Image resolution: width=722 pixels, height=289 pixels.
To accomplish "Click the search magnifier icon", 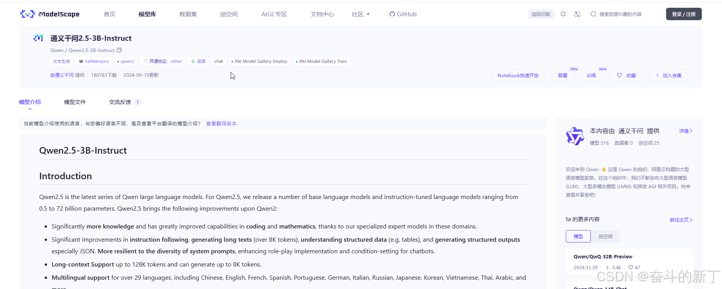I will pos(593,14).
